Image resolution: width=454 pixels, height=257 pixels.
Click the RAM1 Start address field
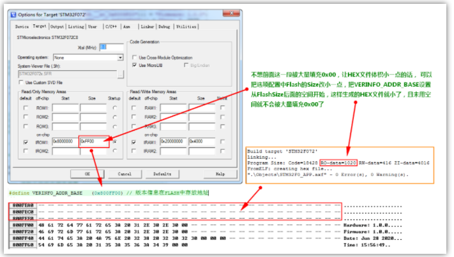174,108
